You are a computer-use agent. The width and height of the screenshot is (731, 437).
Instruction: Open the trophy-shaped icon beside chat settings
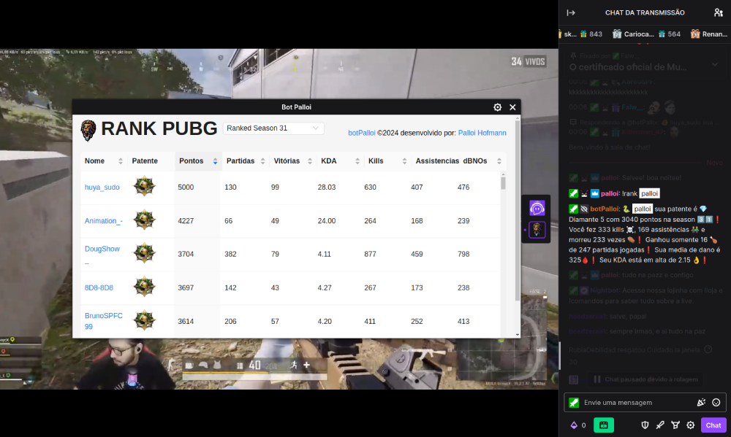(x=675, y=425)
